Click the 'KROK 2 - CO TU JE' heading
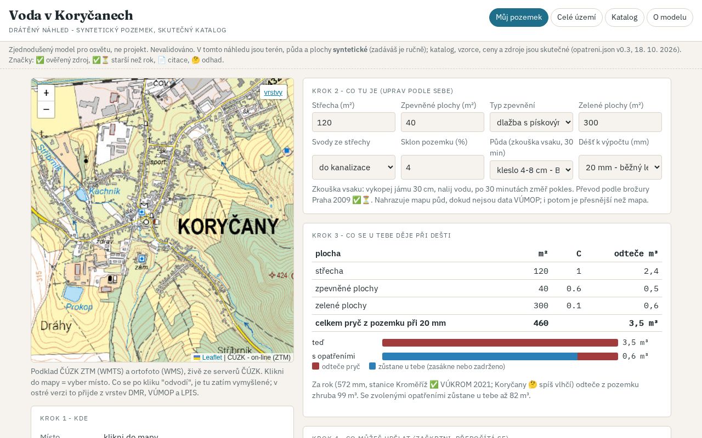 coord(383,91)
